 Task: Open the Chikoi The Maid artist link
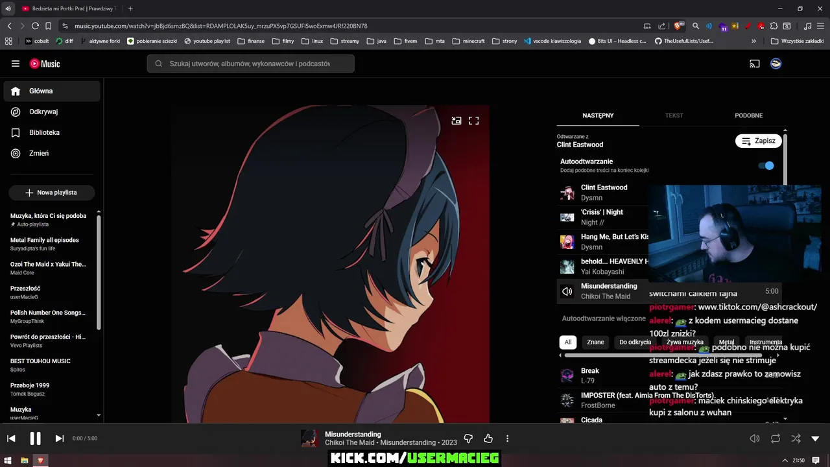350,442
